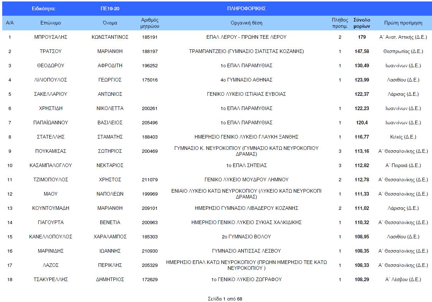Screen dimensions: 432x302
Task: Click the score 130,49 in row 3
Action: point(362,66)
